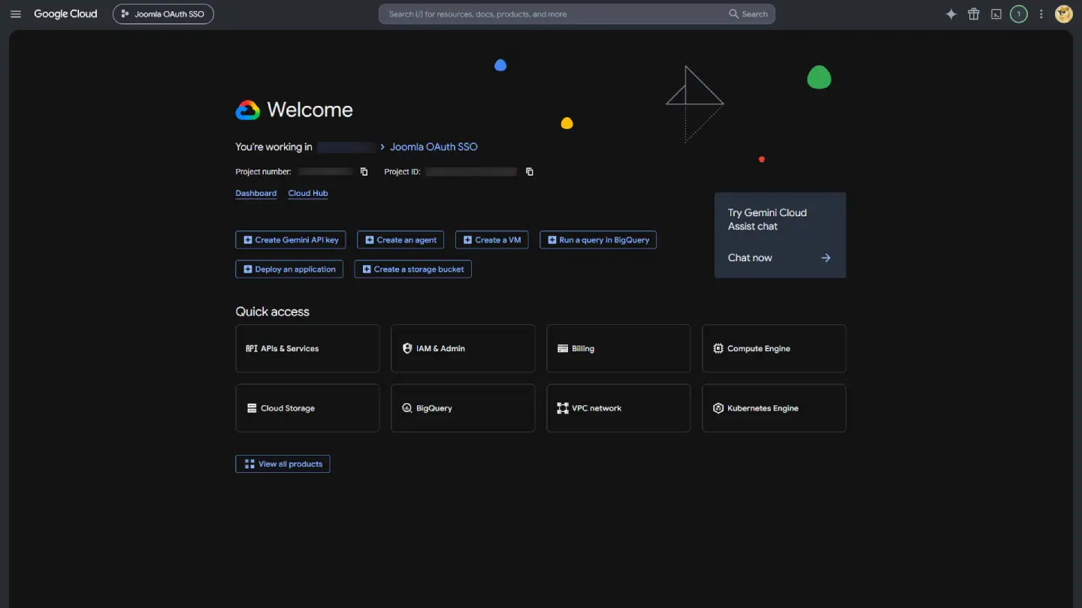Click Deploy an application

click(289, 269)
